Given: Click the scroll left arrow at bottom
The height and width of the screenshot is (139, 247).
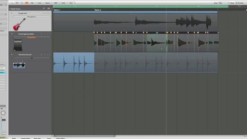Looking at the screenshot, I should click(x=53, y=136).
